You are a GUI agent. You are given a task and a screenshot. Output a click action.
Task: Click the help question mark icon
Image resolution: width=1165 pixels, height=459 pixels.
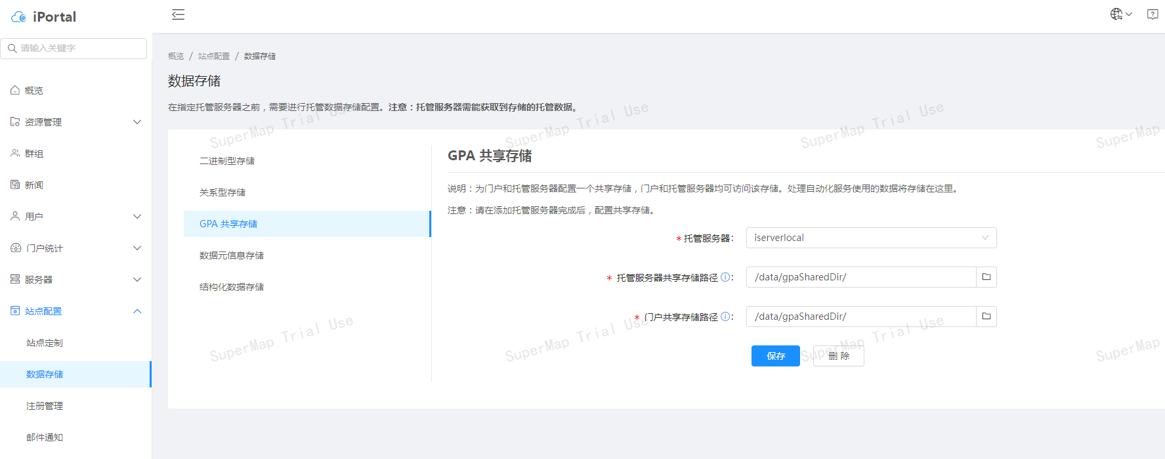1152,14
